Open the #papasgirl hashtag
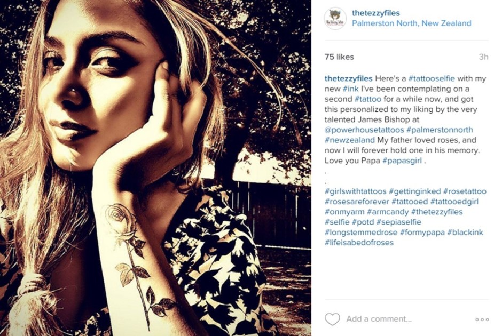Screen dimensions: 502x336 402,161
